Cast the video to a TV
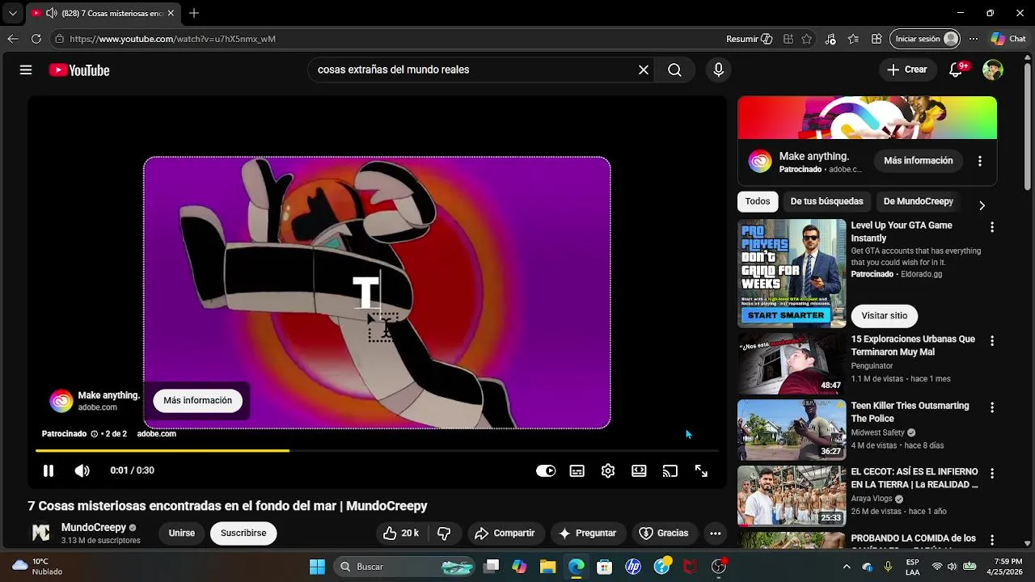Image resolution: width=1035 pixels, height=582 pixels. click(670, 471)
